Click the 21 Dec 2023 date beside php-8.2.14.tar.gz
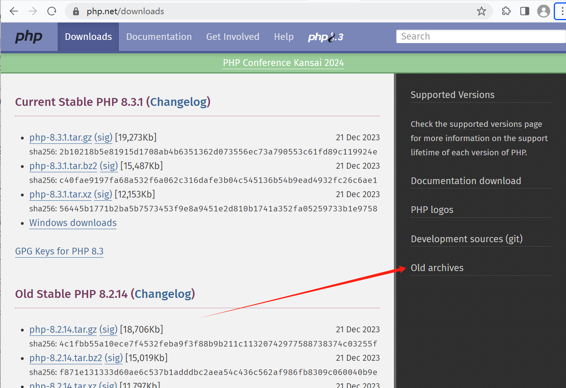 358,330
